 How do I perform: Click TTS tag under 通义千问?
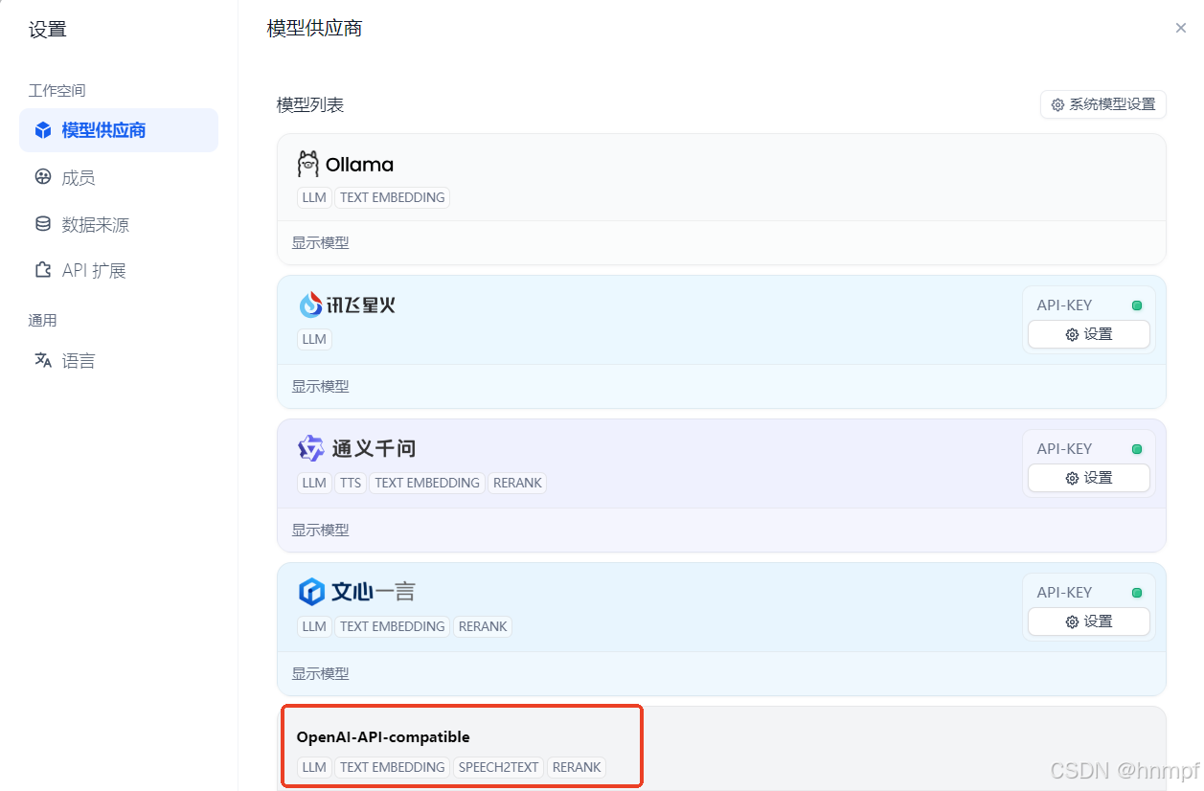click(351, 483)
